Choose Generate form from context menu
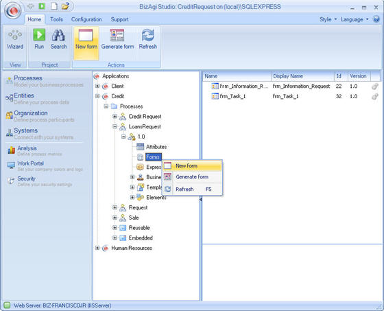 pyautogui.click(x=193, y=177)
